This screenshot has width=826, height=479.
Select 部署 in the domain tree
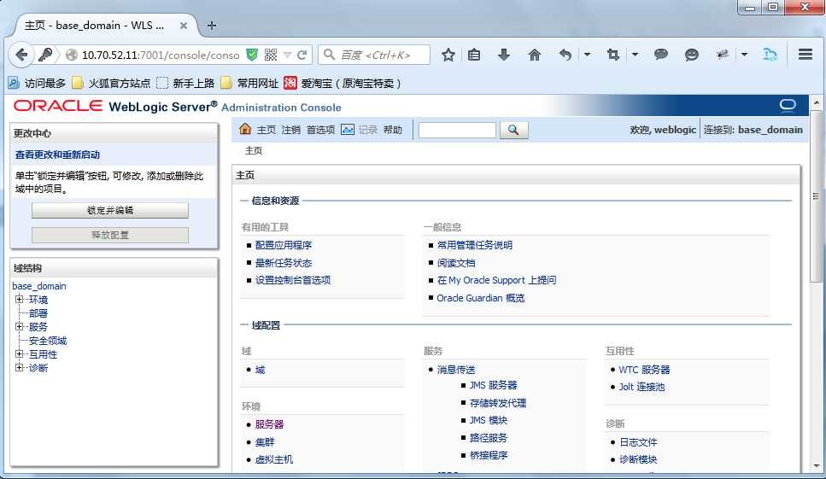[38, 313]
